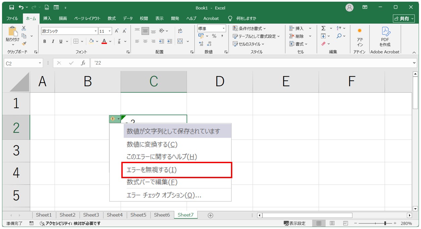This screenshot has width=421, height=229.
Task: Toggle italic formatting
Action: 53,41
